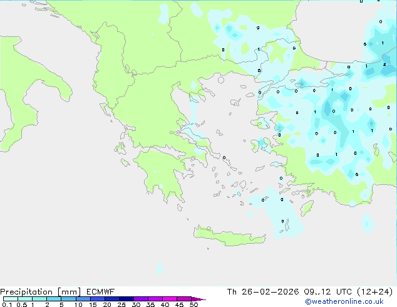Click the 'Precipitation [mm]' title text
Viewport: 397px width, 307px height.
point(40,292)
